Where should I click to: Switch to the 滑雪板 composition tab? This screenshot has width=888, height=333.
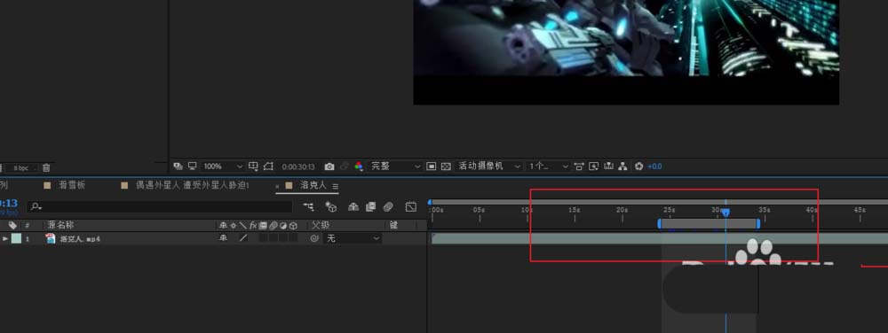click(72, 185)
